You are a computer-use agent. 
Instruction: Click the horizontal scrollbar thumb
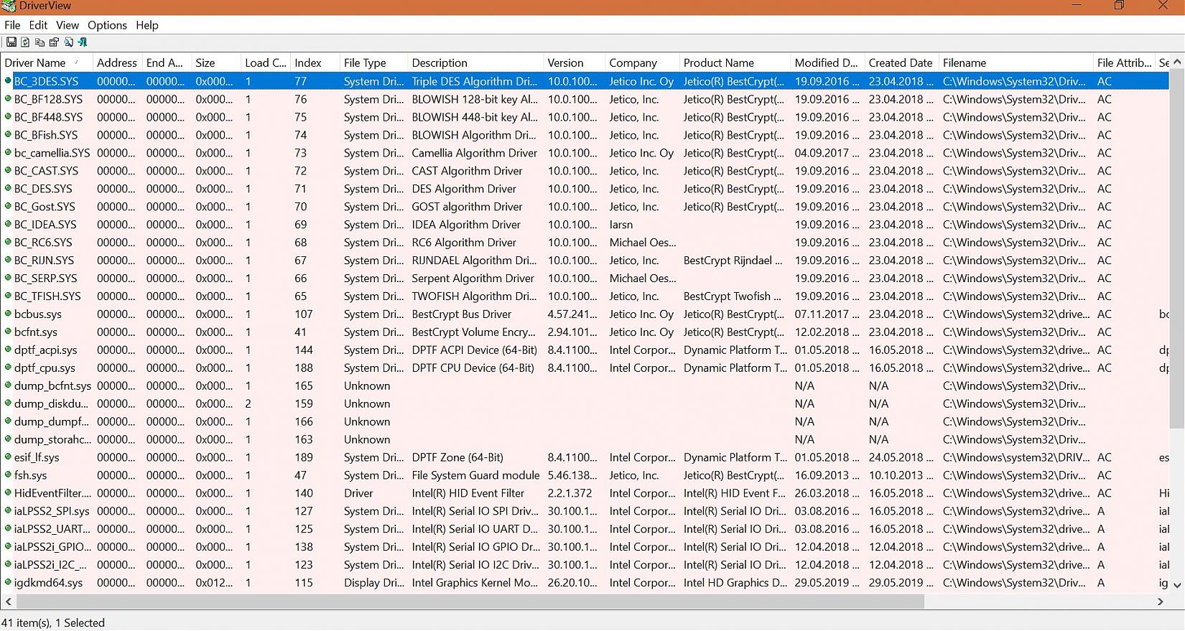[x=470, y=602]
